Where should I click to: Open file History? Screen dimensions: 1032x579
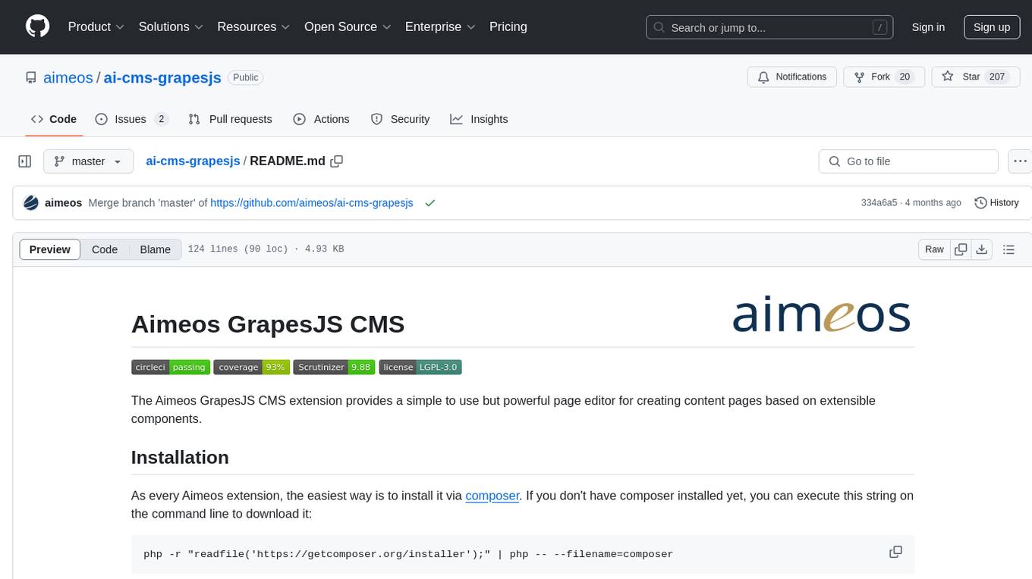tap(996, 202)
